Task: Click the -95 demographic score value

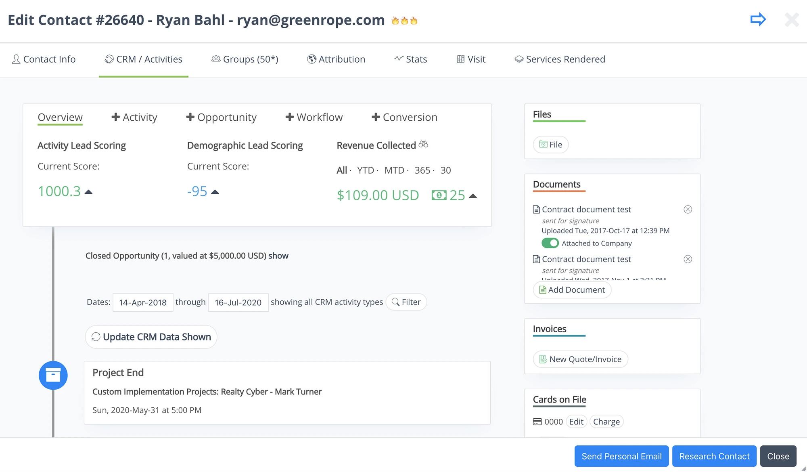Action: [197, 191]
